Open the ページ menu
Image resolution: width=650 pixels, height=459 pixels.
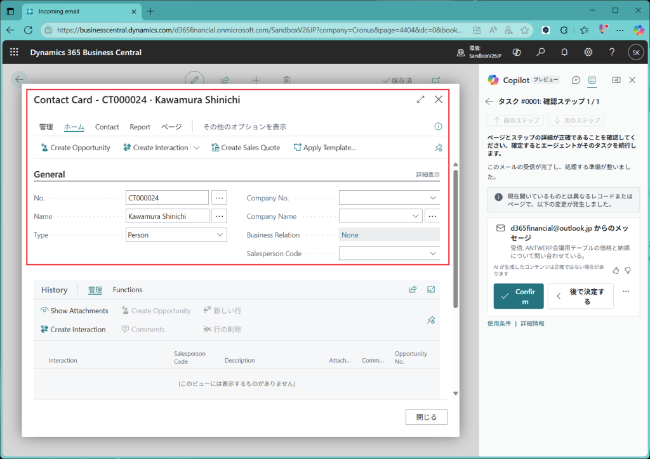tap(171, 127)
